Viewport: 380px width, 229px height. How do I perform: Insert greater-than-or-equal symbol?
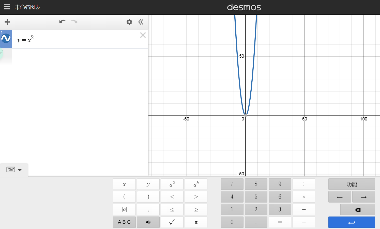pyautogui.click(x=196, y=210)
